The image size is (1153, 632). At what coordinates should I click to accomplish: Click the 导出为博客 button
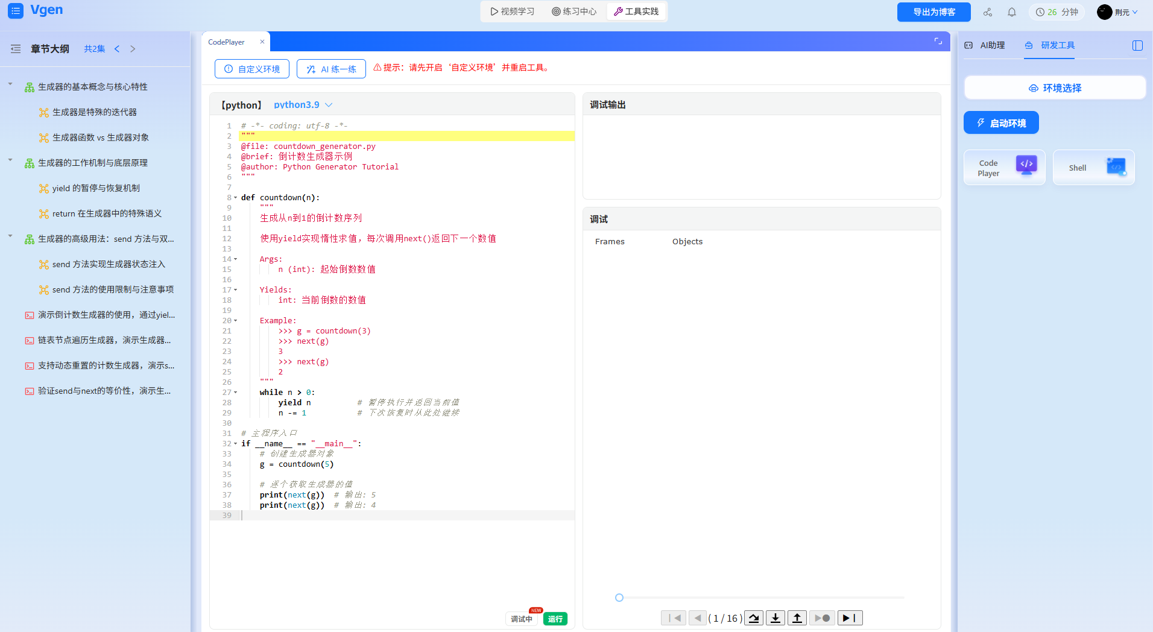[933, 11]
